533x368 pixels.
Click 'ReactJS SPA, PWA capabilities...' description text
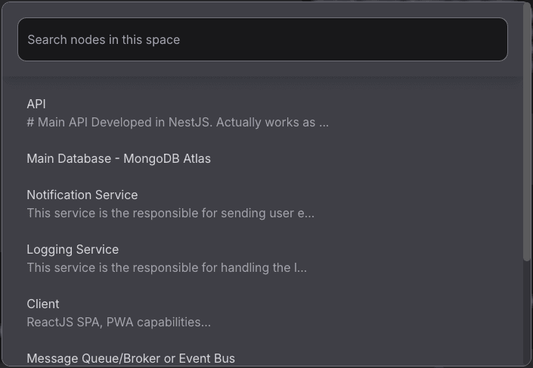coord(119,322)
